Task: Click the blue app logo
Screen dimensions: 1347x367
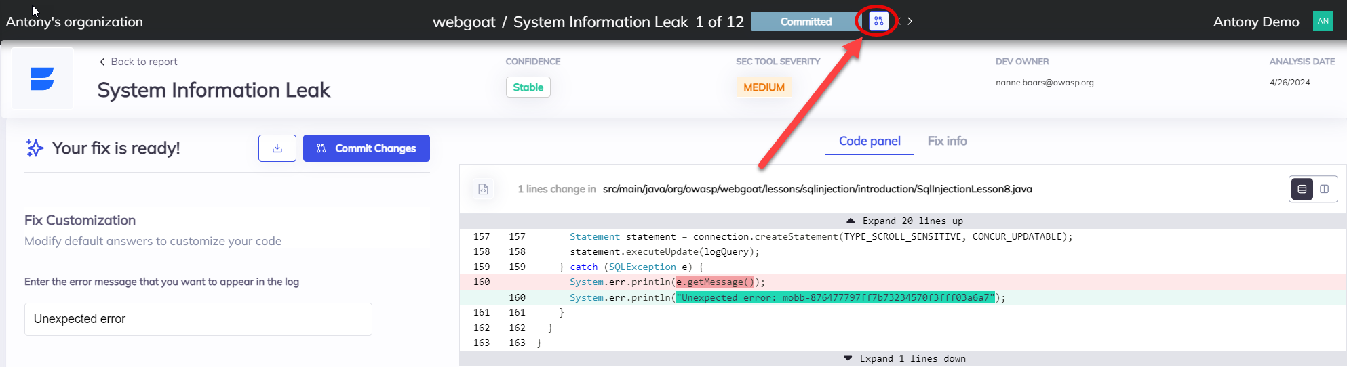Action: tap(42, 79)
